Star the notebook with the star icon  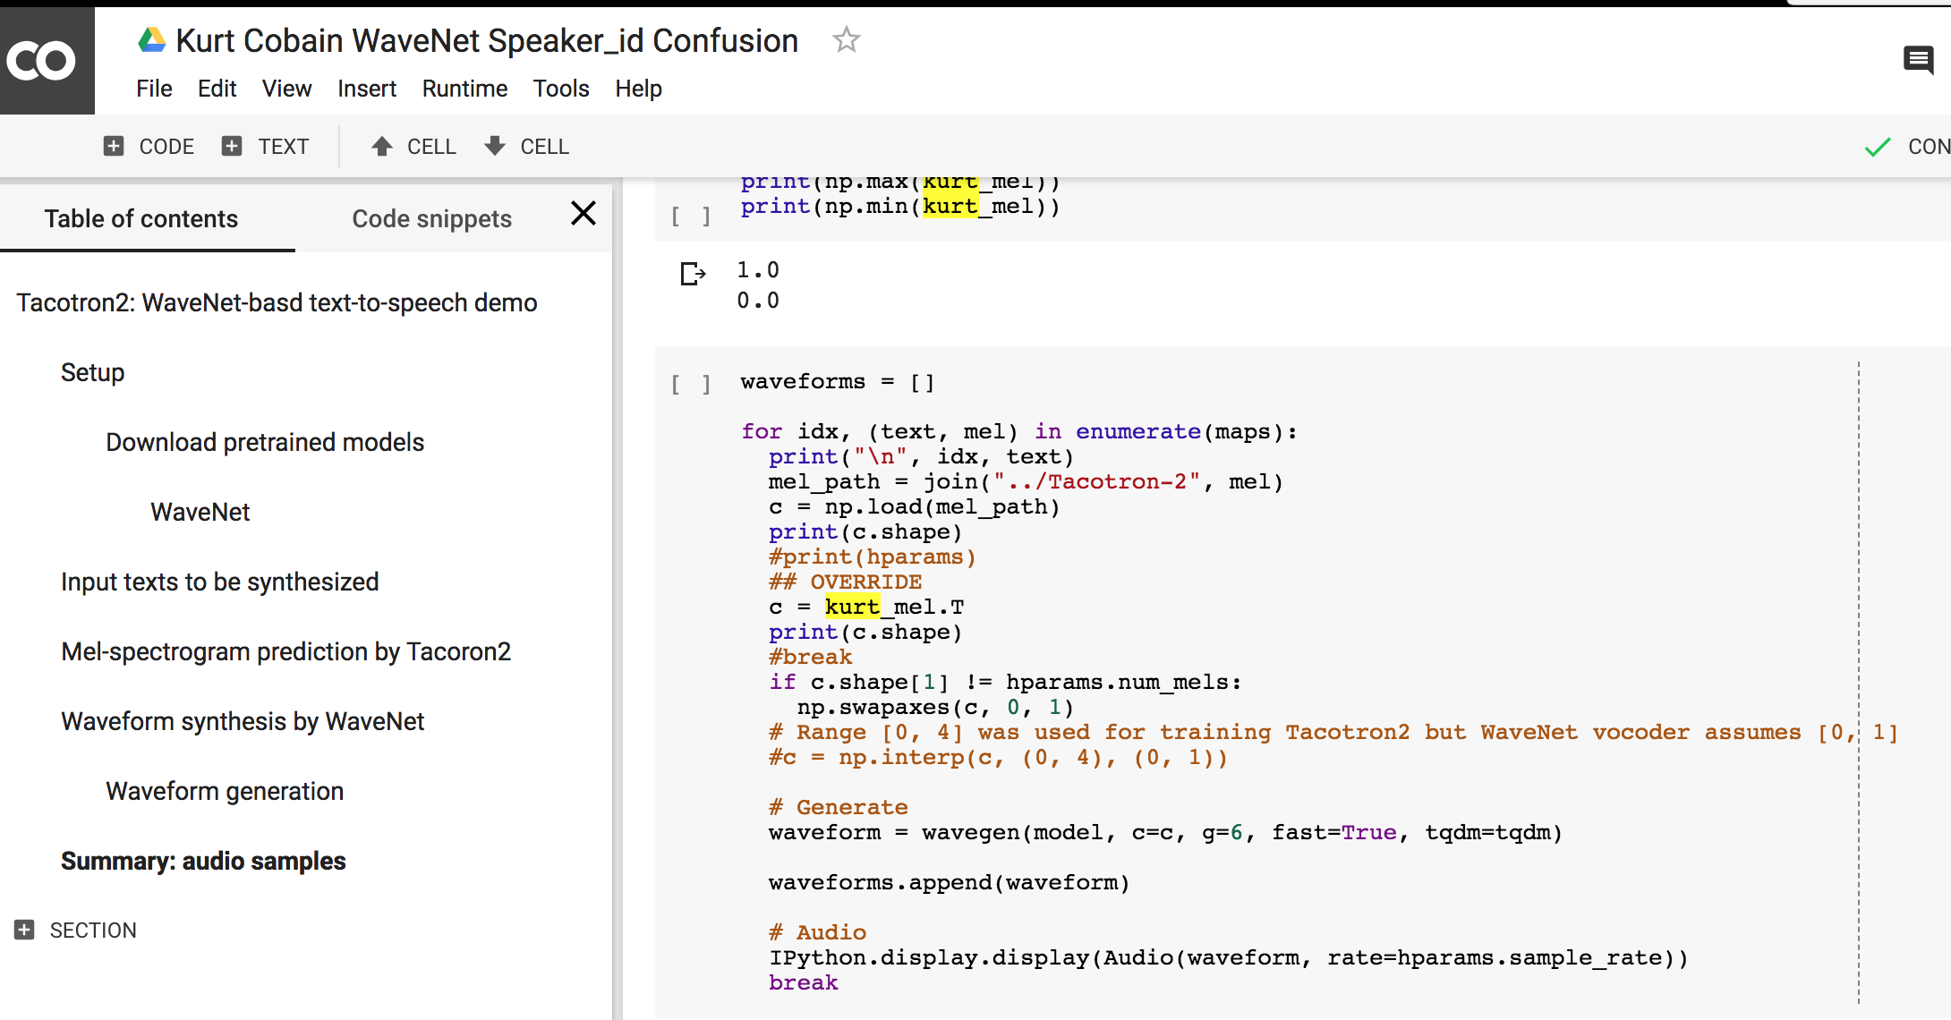click(846, 40)
